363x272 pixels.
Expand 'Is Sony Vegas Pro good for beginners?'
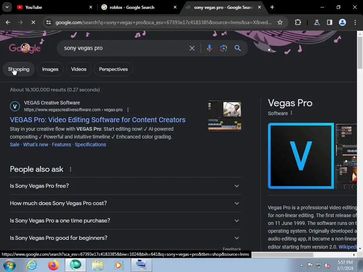coord(125,238)
